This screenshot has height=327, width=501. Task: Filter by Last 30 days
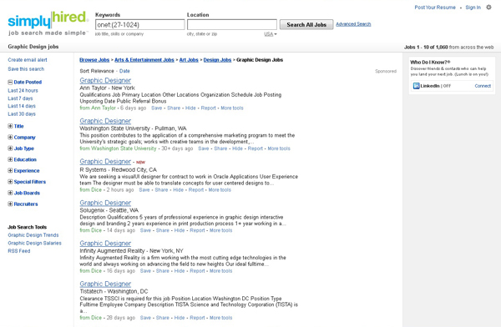pos(22,114)
